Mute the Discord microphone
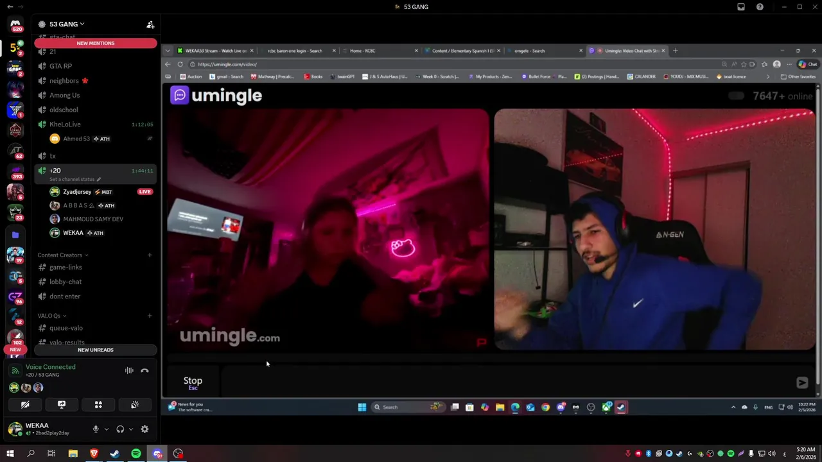 coord(96,429)
